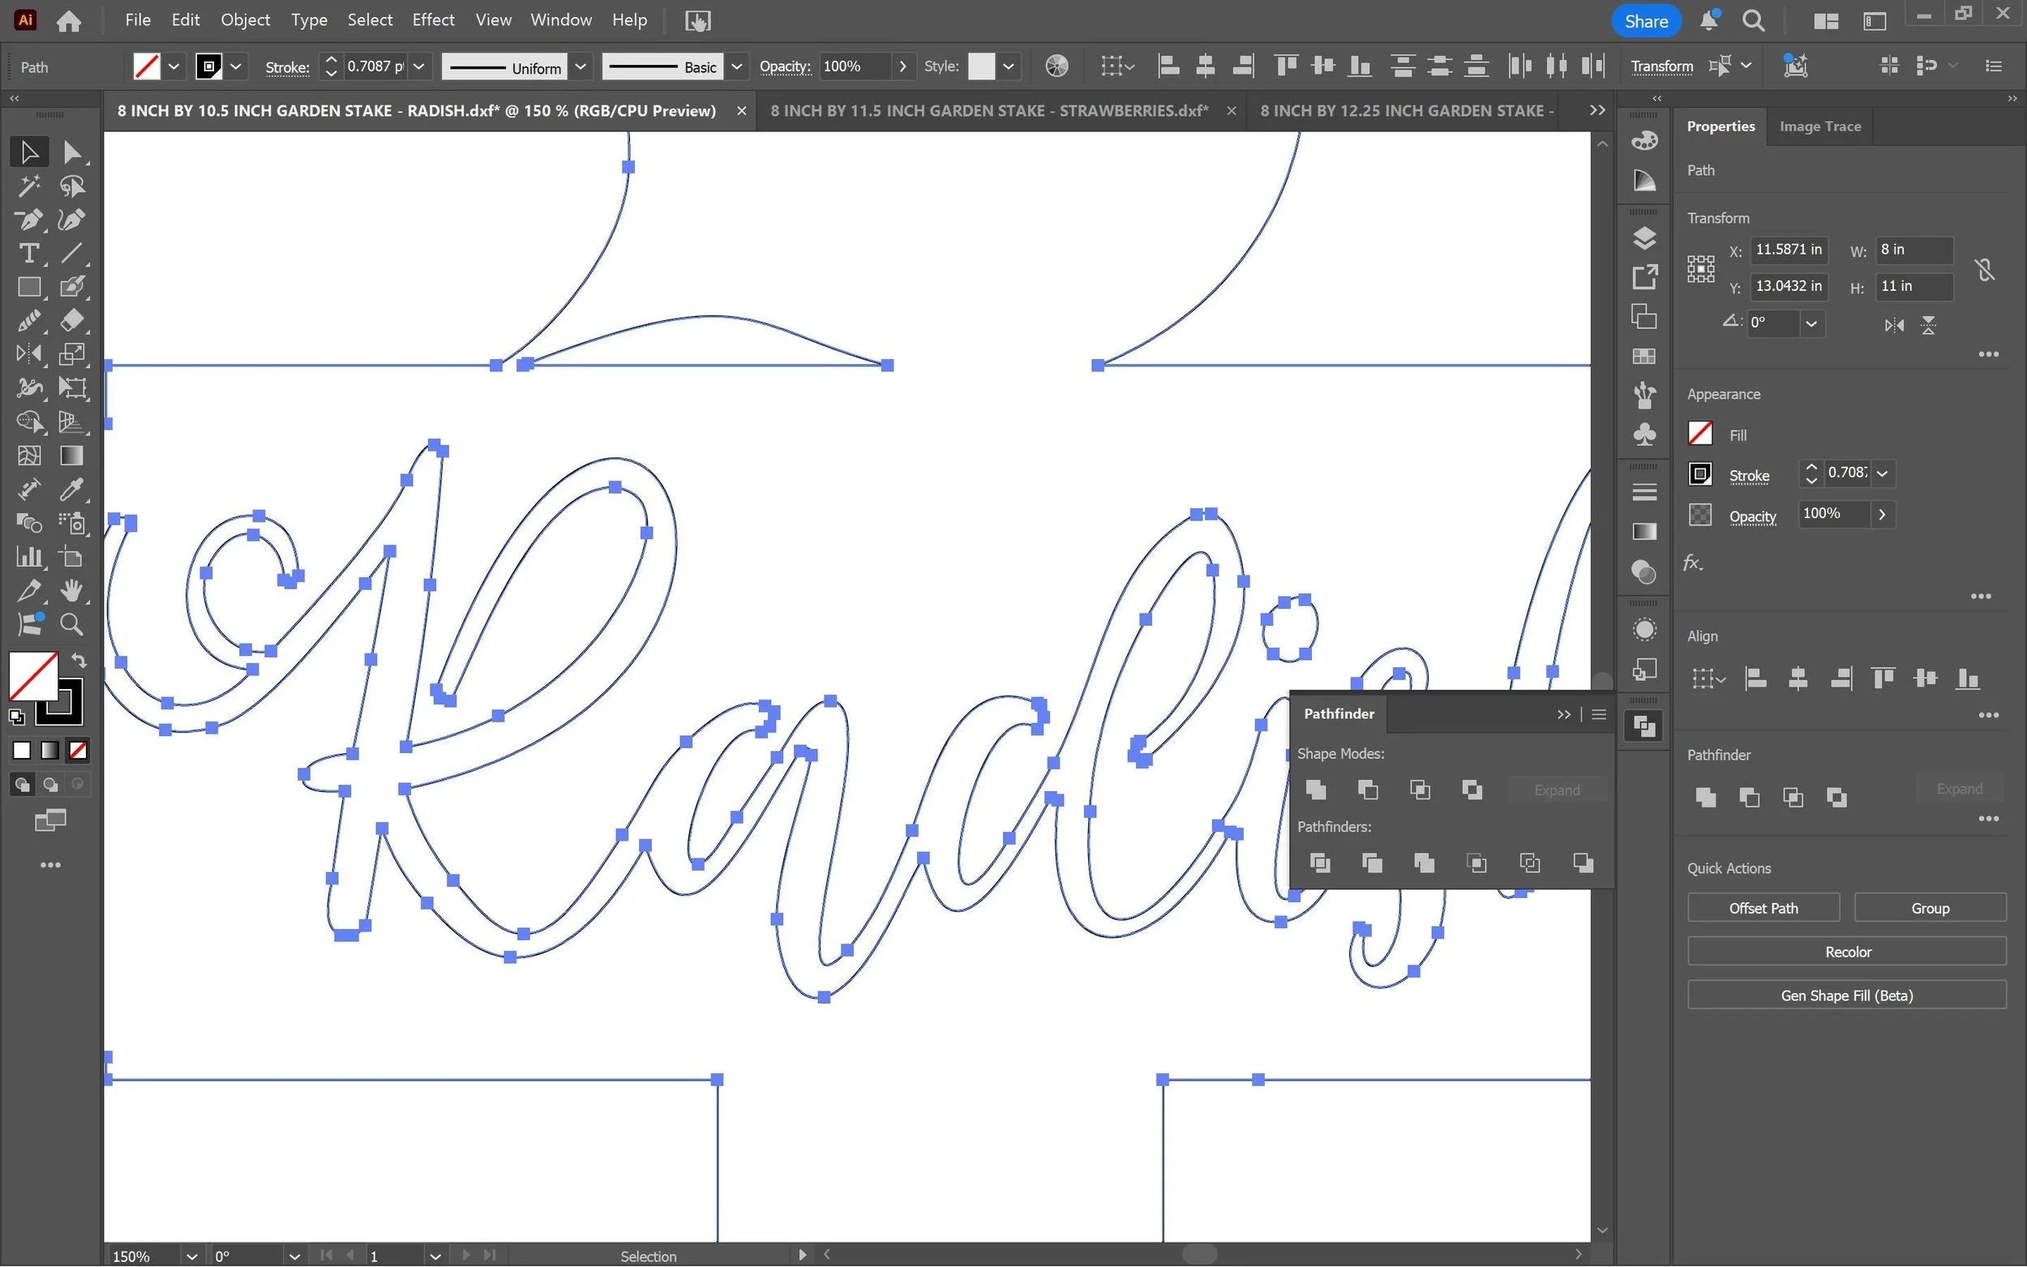Select the Direct Selection tool

click(x=71, y=152)
